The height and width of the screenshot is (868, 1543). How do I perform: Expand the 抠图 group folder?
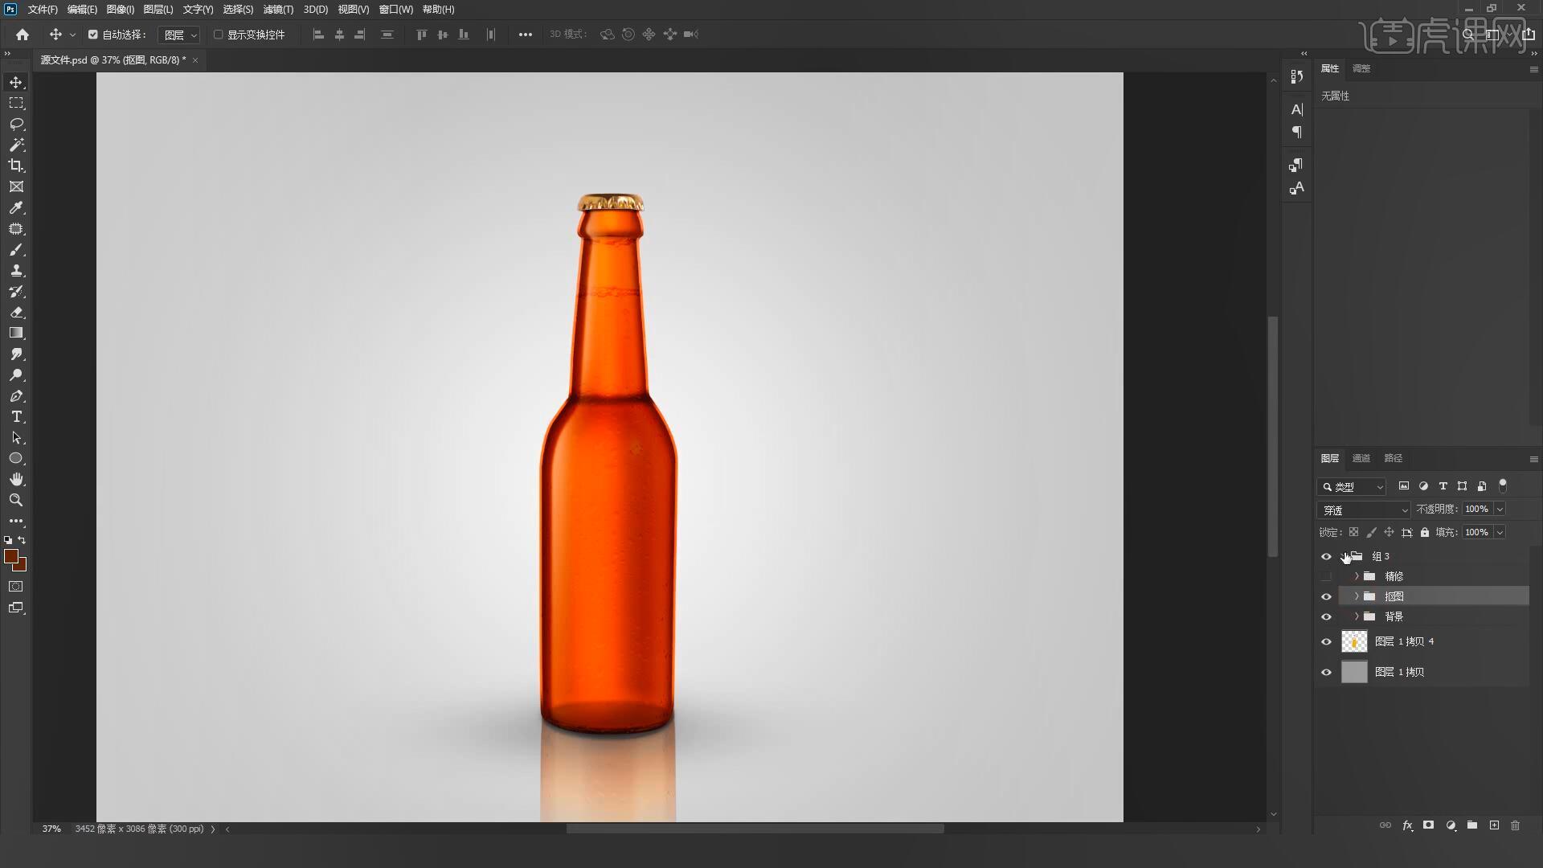tap(1357, 596)
